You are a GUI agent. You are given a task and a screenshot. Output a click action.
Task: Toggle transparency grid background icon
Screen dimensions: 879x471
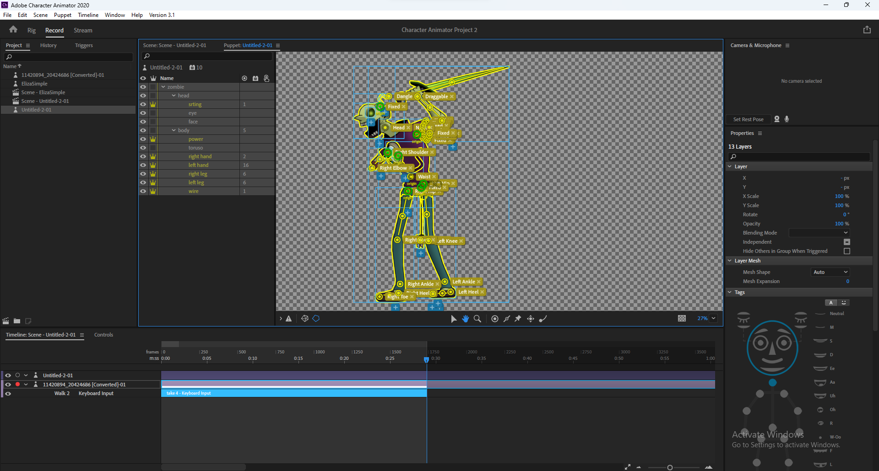(682, 318)
